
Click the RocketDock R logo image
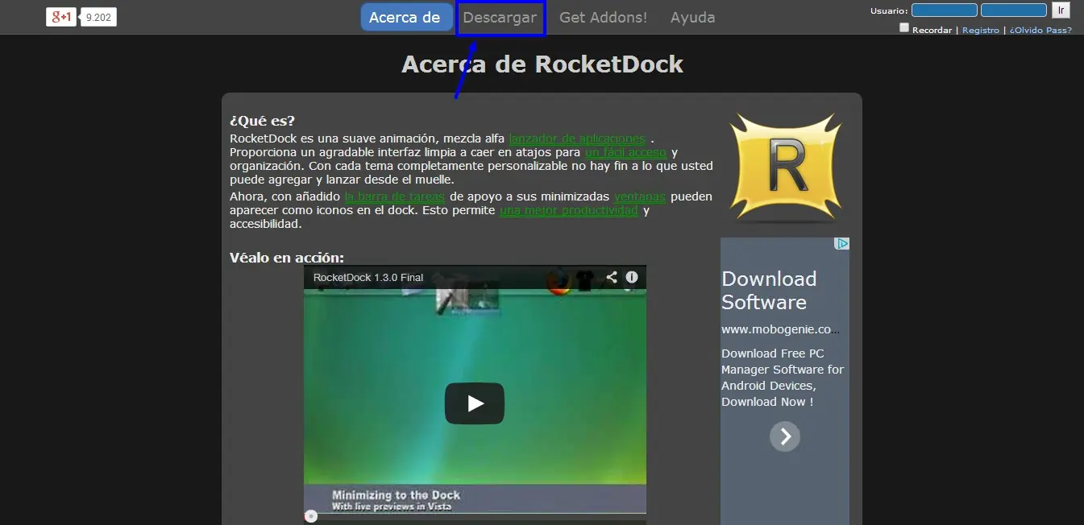point(785,167)
